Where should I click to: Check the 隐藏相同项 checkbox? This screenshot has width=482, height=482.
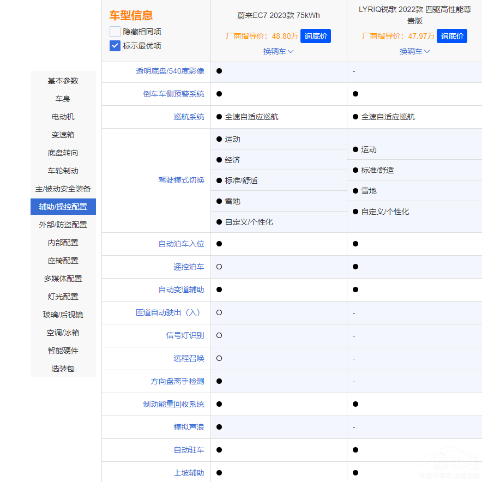(x=115, y=32)
